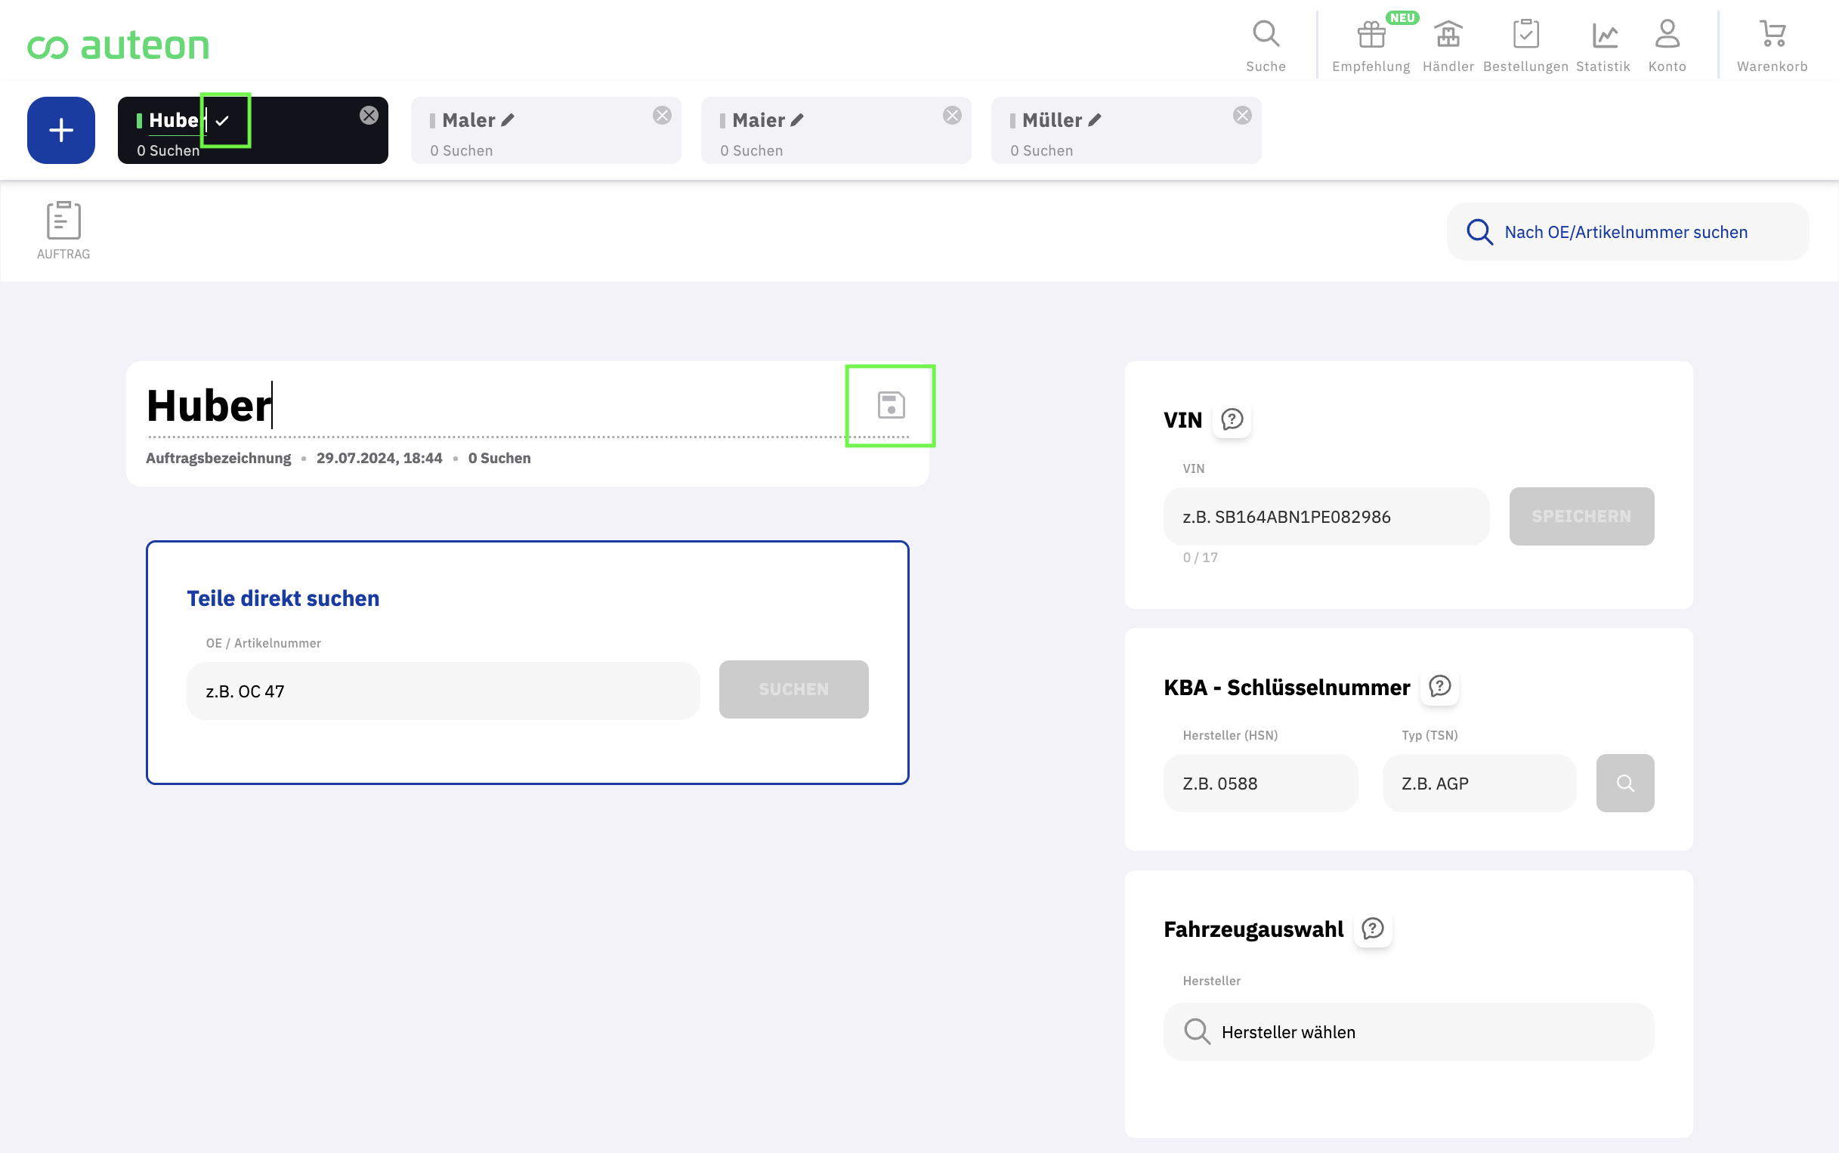This screenshot has width=1839, height=1153.
Task: Confirm Huber tab name with checkmark
Action: (x=223, y=120)
